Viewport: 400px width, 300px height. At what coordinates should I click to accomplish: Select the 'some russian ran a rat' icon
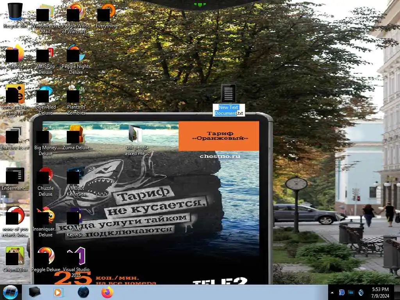15,99
